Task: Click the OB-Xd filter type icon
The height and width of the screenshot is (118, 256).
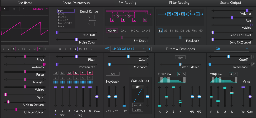Action: coord(107,49)
